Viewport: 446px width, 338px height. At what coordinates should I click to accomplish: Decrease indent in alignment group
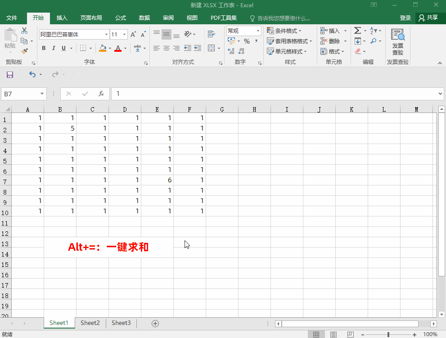(x=187, y=48)
